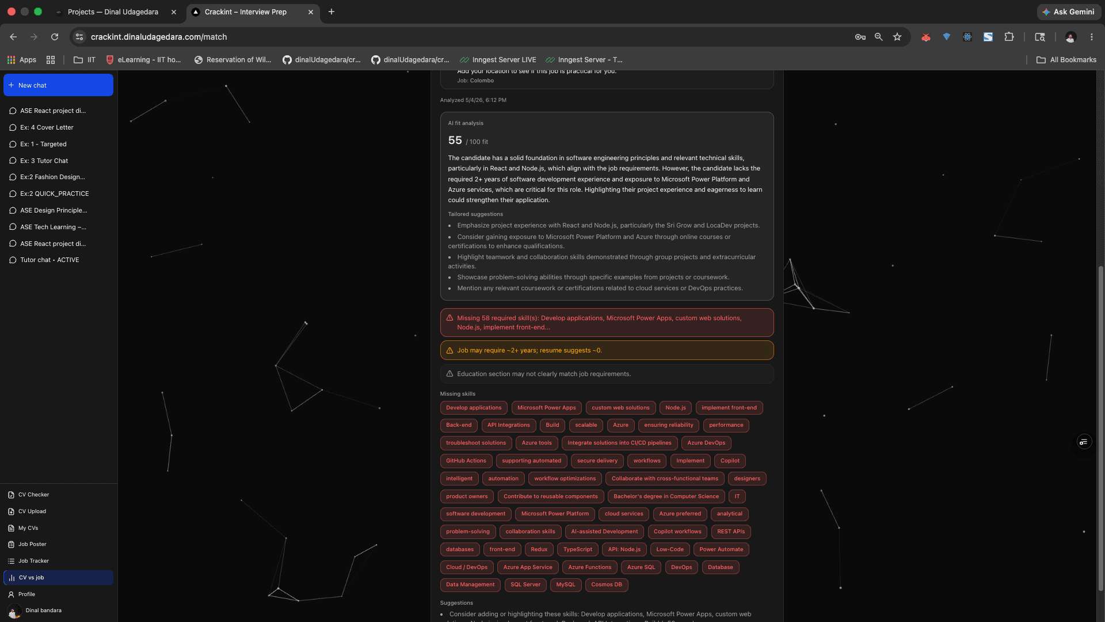Open Chrome three-dot menu

[1092, 37]
